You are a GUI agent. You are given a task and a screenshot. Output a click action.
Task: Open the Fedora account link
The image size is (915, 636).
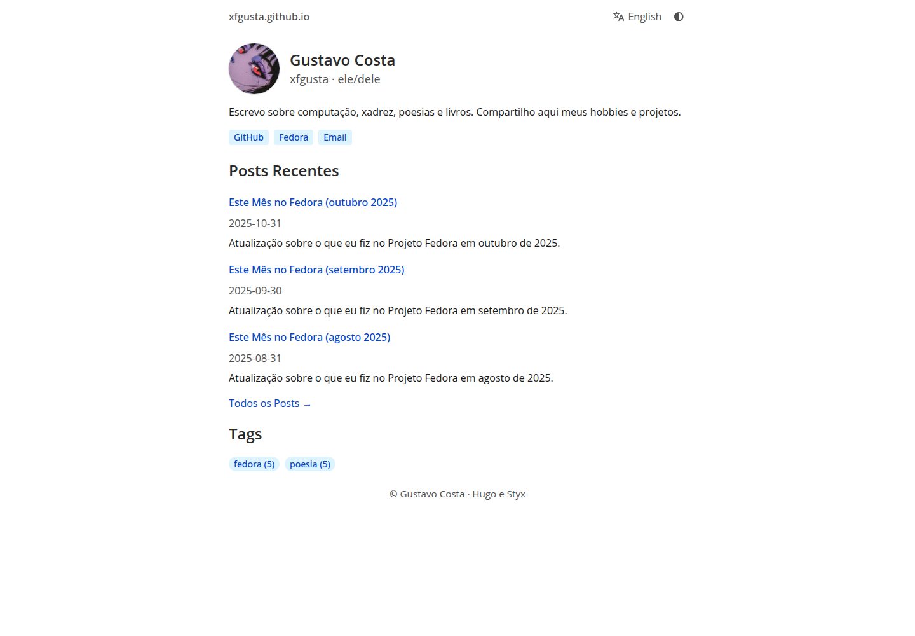[x=294, y=137]
